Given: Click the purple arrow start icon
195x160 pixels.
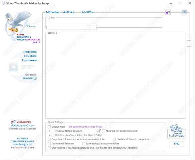Looking at the screenshot, I should 168,12.
